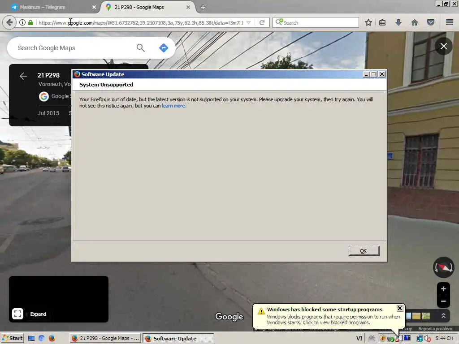
Task: Open the address bar history dropdown
Action: [248, 22]
